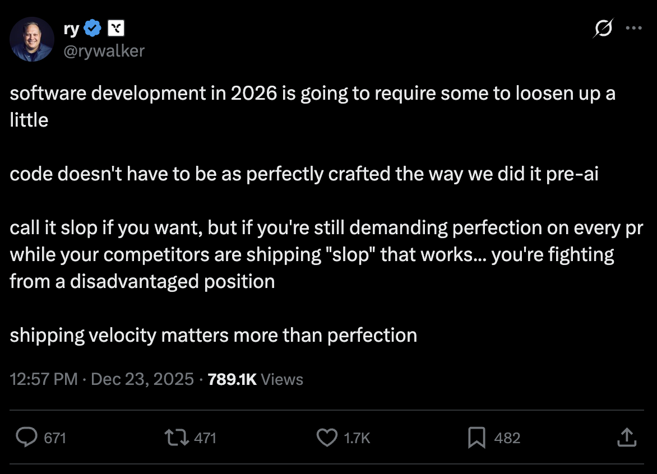Click the blue verified checkmark badge

(x=92, y=27)
